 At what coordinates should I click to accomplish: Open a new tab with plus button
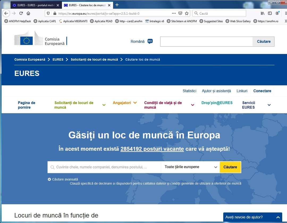117,5
